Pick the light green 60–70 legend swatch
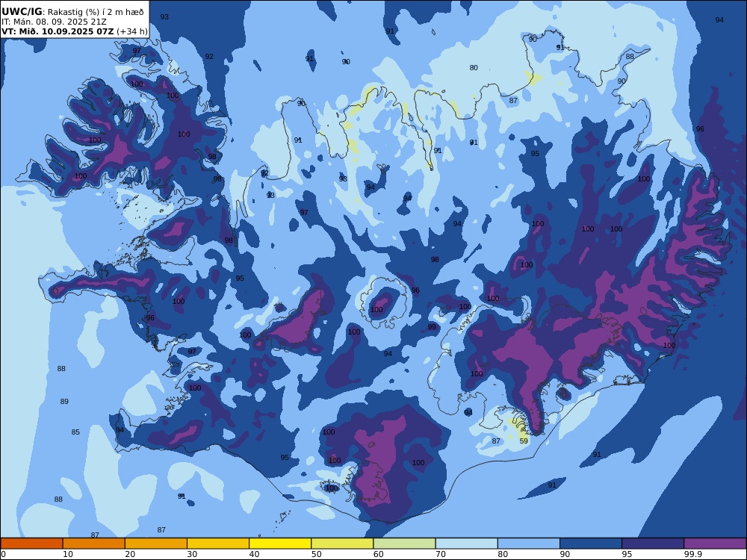Screen dimensions: 747x560 (x=404, y=544)
